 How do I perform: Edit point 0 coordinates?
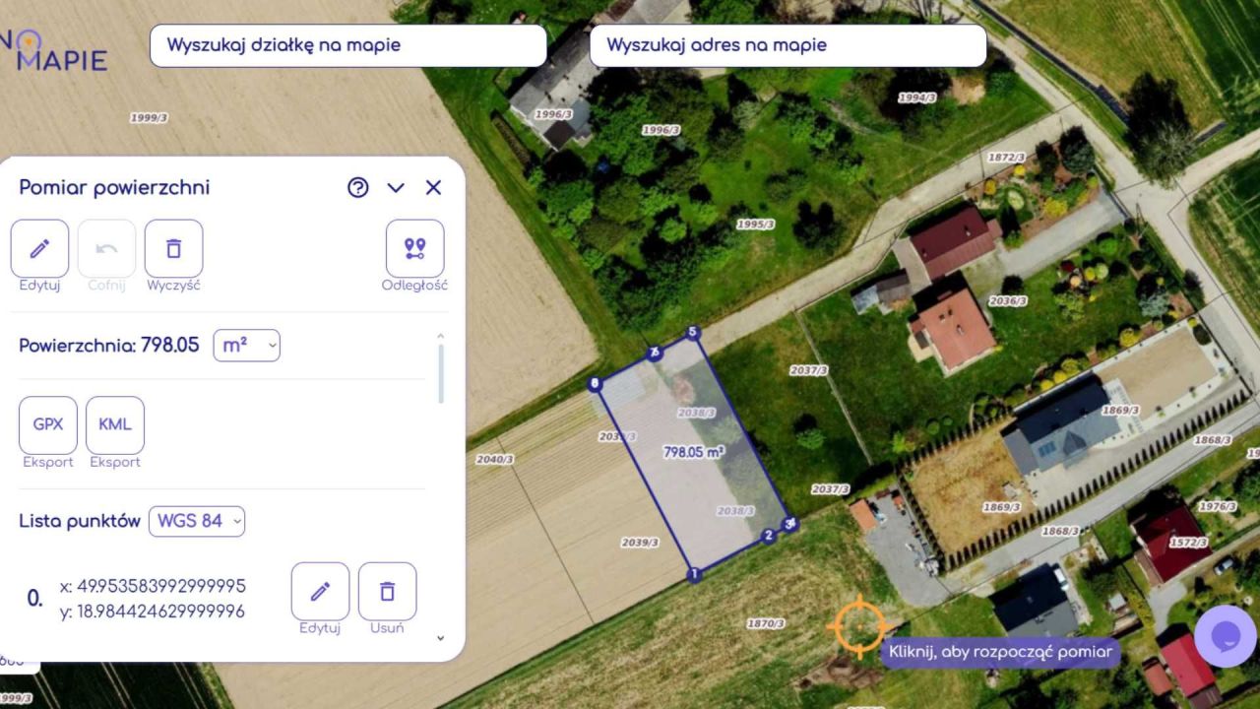click(x=320, y=591)
